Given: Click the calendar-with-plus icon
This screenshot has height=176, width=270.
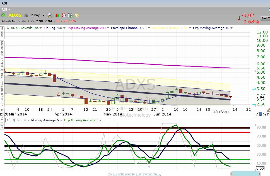Looking at the screenshot, I should point(70,15).
